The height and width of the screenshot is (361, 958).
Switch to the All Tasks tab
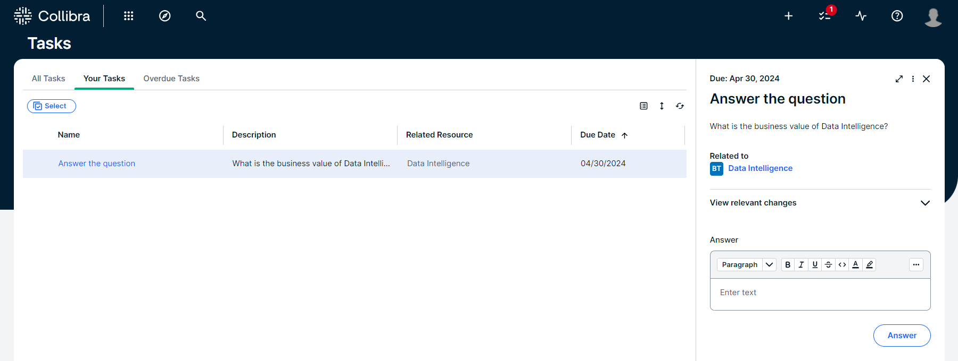coord(48,79)
